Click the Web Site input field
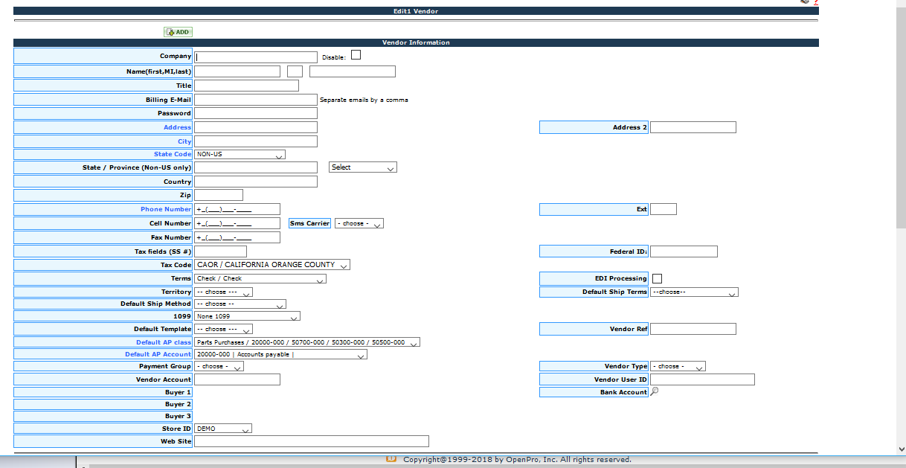 [311, 441]
